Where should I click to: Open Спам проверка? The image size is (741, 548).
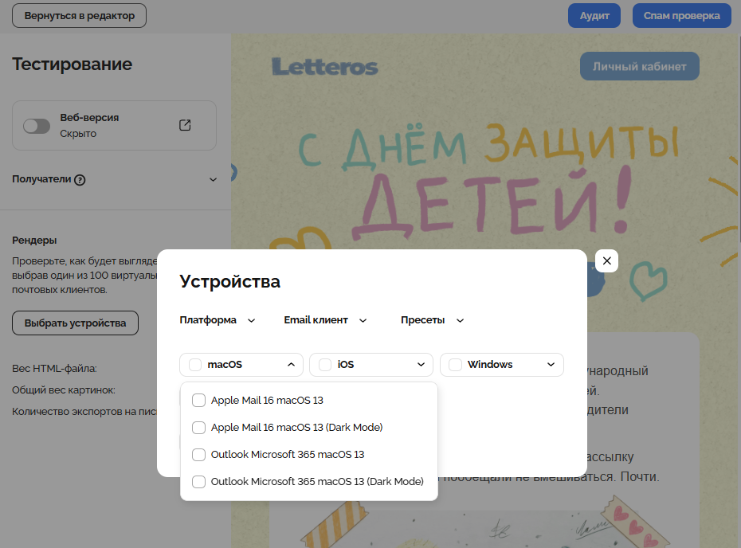pyautogui.click(x=681, y=16)
